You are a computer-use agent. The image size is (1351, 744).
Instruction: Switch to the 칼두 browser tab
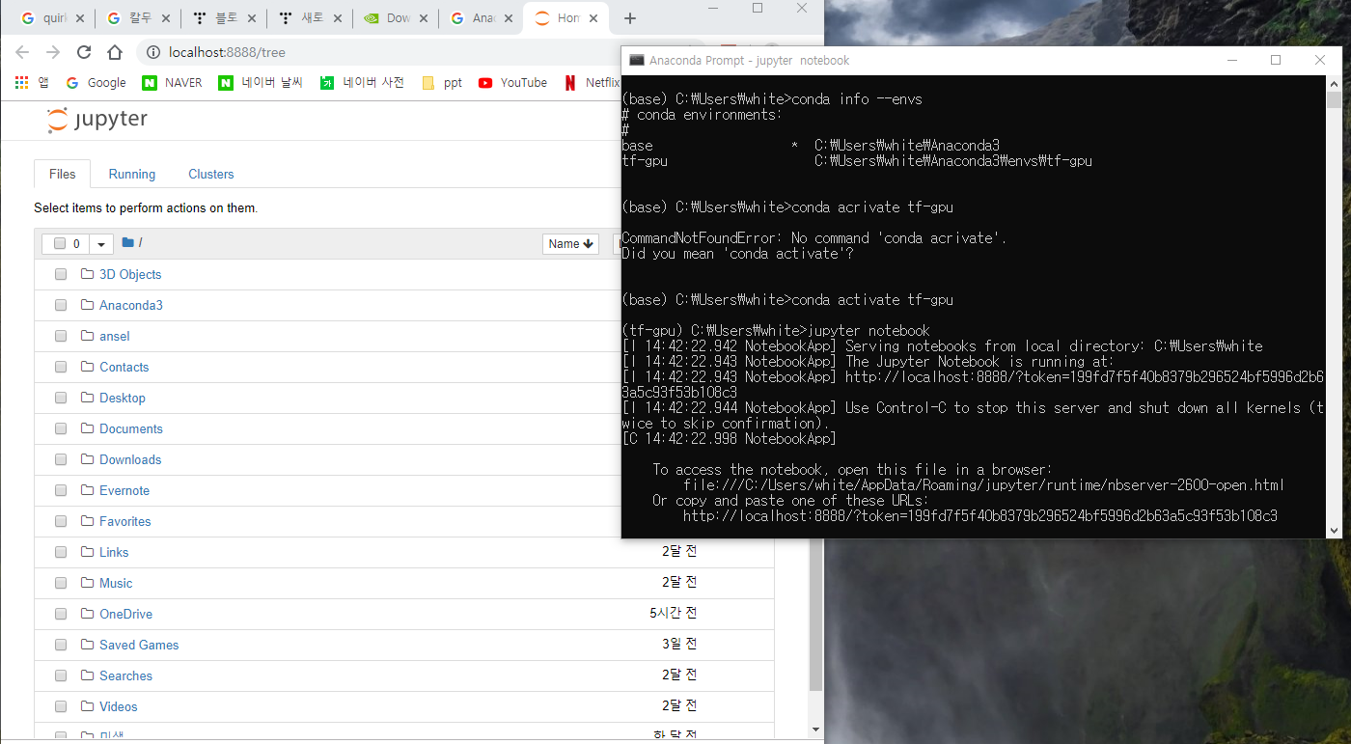pyautogui.click(x=140, y=18)
